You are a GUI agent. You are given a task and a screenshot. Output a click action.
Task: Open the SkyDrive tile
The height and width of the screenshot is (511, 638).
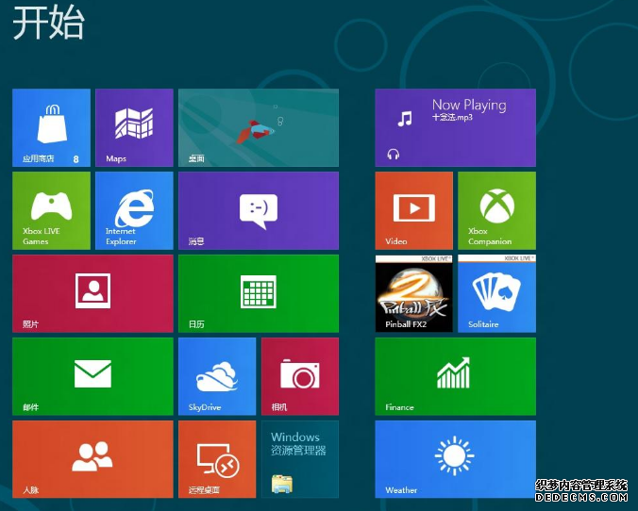[217, 376]
